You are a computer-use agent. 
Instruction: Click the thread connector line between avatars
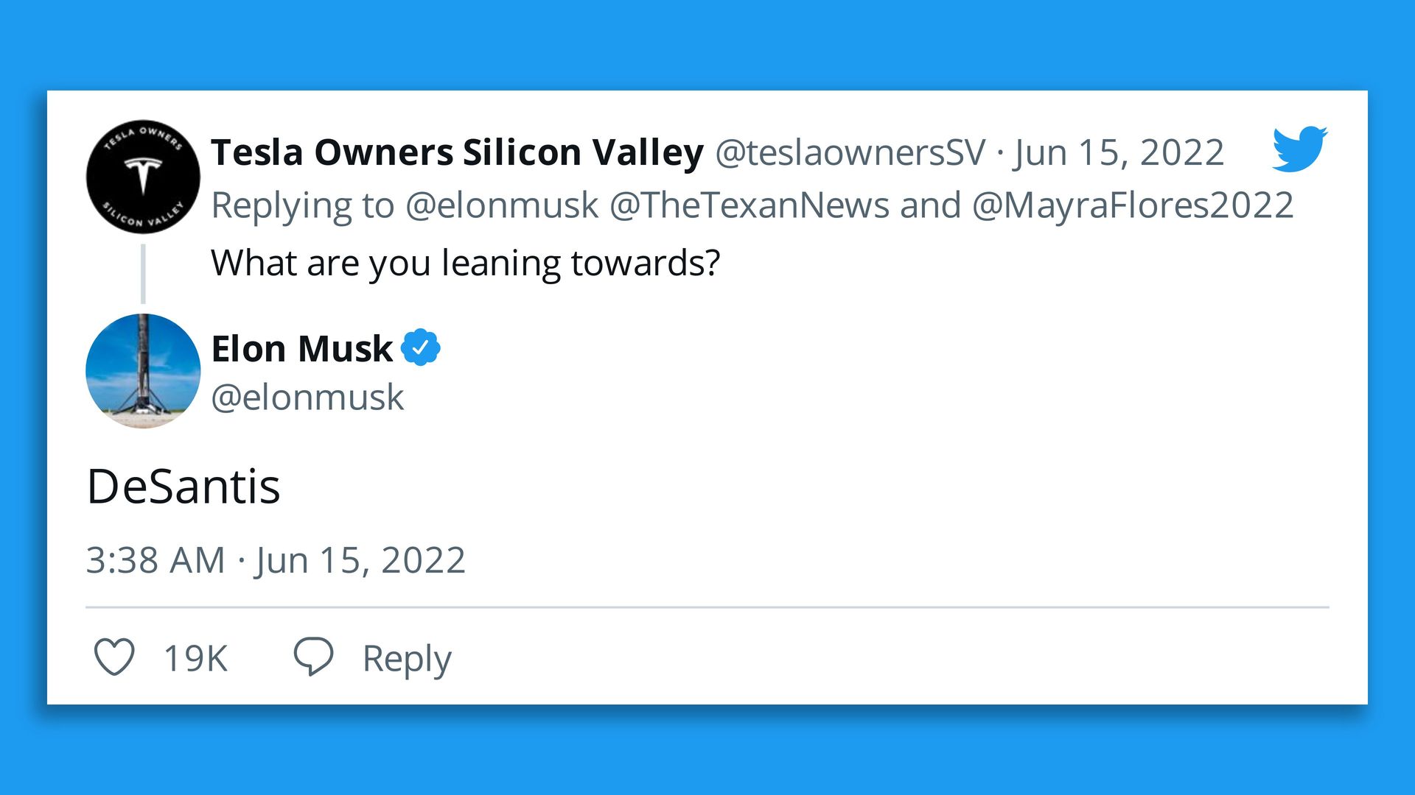(x=143, y=274)
